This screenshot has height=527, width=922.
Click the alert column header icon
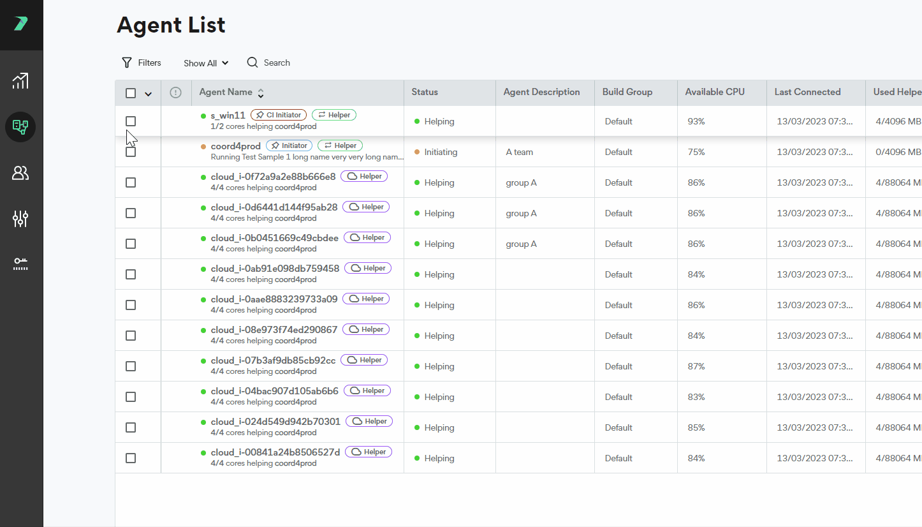pyautogui.click(x=176, y=93)
